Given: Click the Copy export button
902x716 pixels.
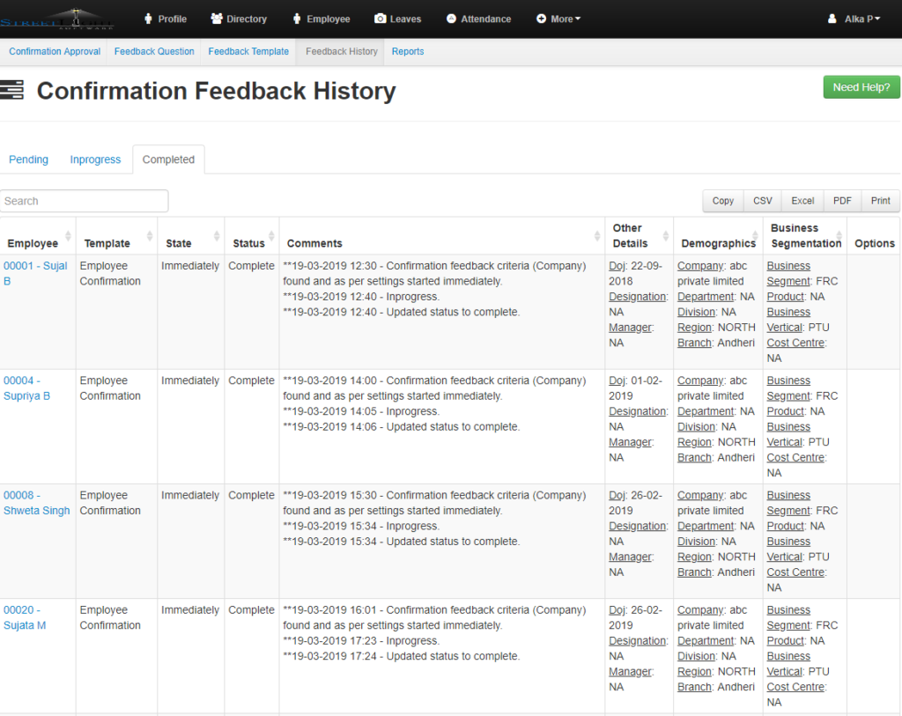Looking at the screenshot, I should pyautogui.click(x=723, y=201).
